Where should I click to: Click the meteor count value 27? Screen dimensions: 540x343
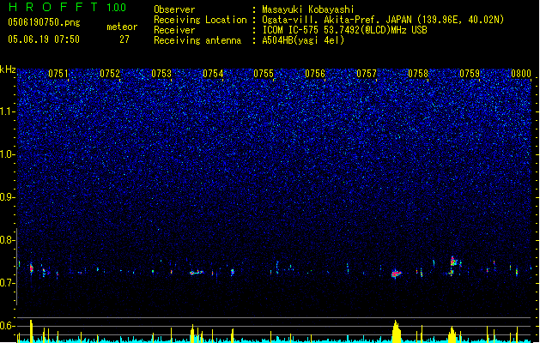click(124, 39)
